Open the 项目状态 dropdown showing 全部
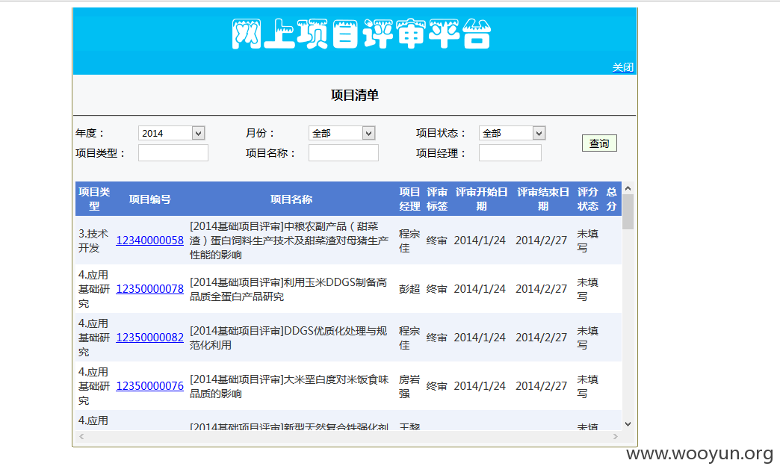Viewport: 780px width, 475px height. pyautogui.click(x=513, y=133)
